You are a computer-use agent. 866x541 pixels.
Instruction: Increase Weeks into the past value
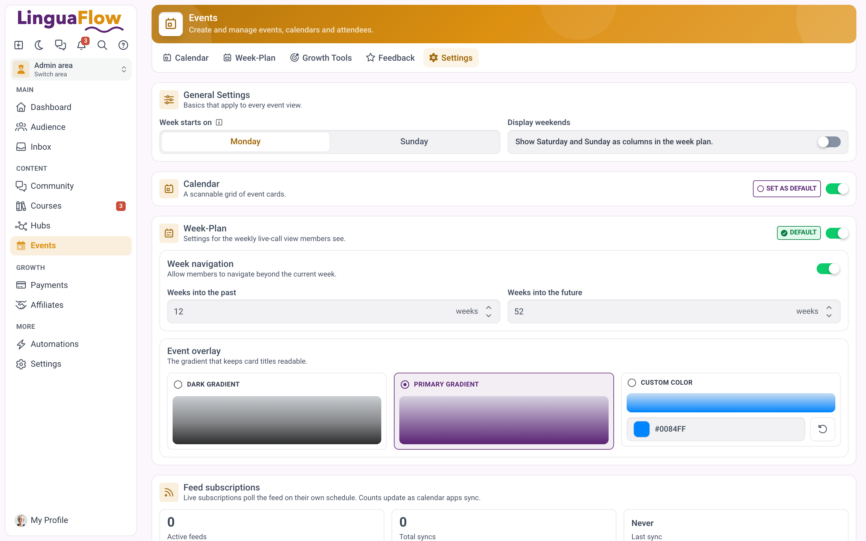click(488, 307)
